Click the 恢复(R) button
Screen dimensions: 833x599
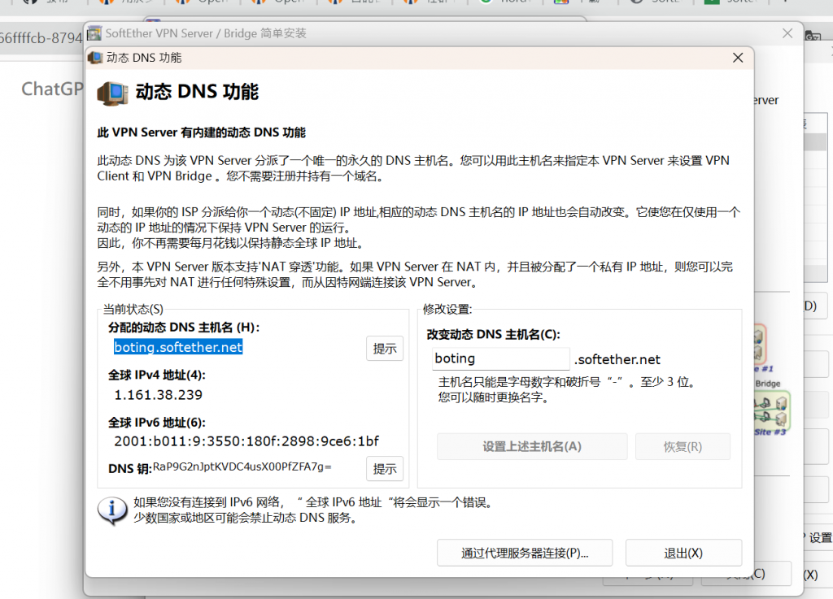coord(683,447)
